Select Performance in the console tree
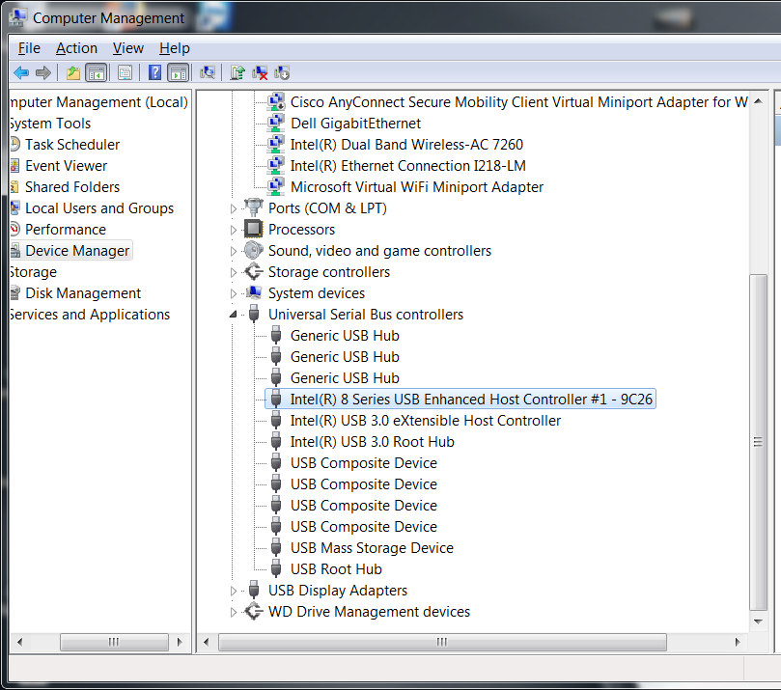Viewport: 781px width, 690px height. 66,230
